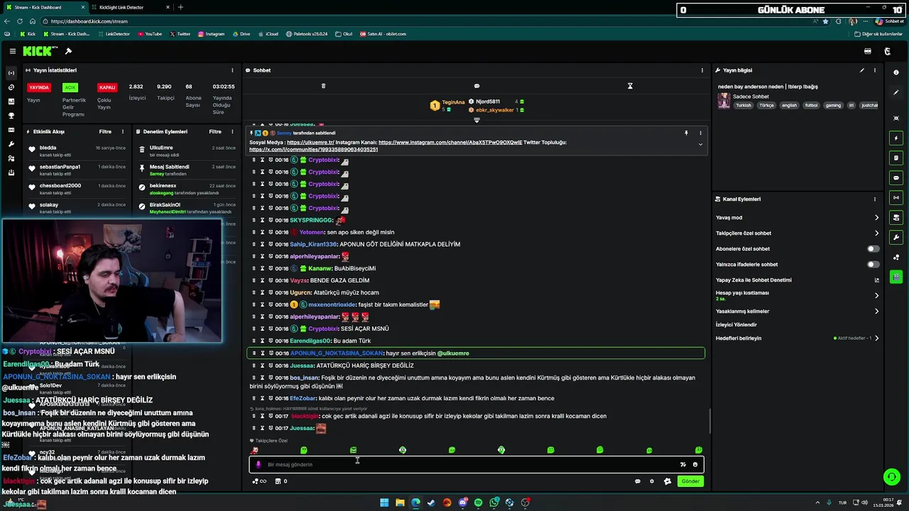Image resolution: width=909 pixels, height=511 pixels.
Task: Send the message with the Gönder button
Action: [x=690, y=481]
